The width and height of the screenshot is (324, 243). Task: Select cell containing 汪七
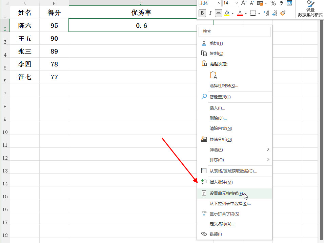pyautogui.click(x=25, y=77)
